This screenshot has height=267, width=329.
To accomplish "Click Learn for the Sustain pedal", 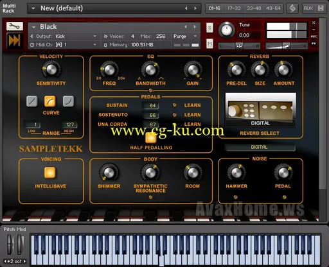I will (192, 105).
